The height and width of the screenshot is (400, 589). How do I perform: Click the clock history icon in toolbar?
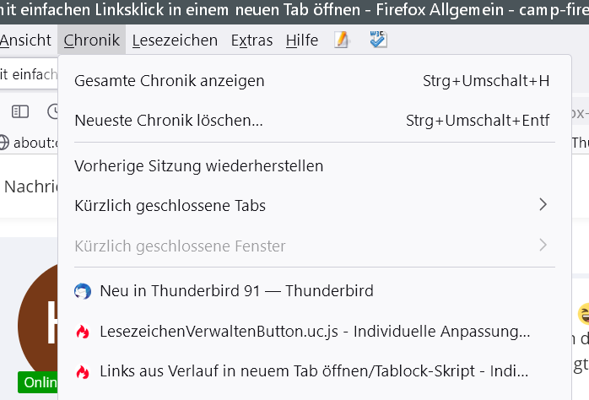(52, 111)
